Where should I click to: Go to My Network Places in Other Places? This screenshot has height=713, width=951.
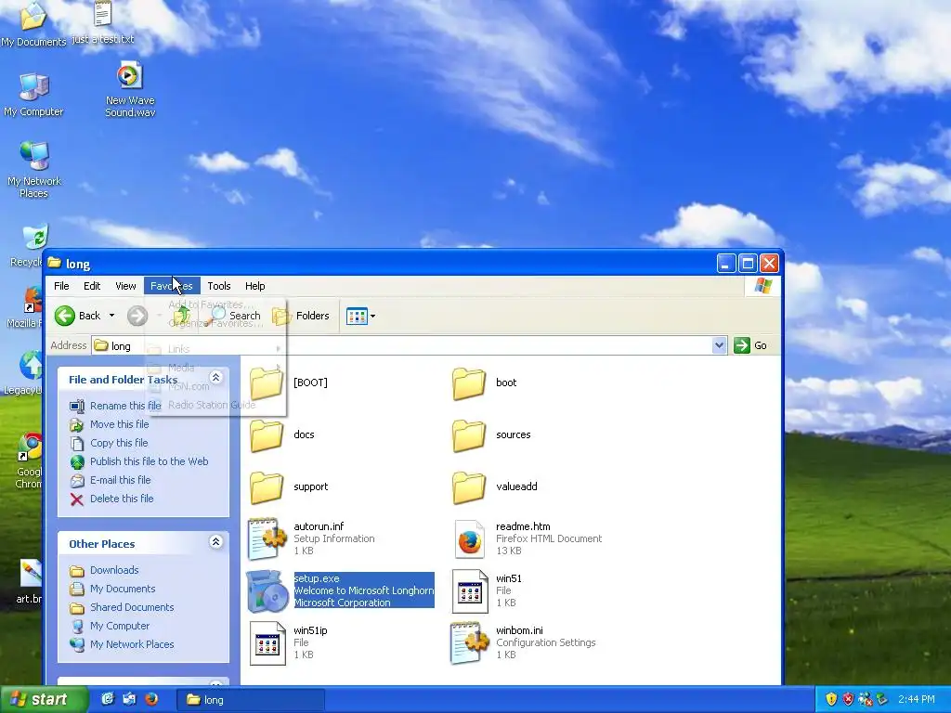pyautogui.click(x=132, y=644)
